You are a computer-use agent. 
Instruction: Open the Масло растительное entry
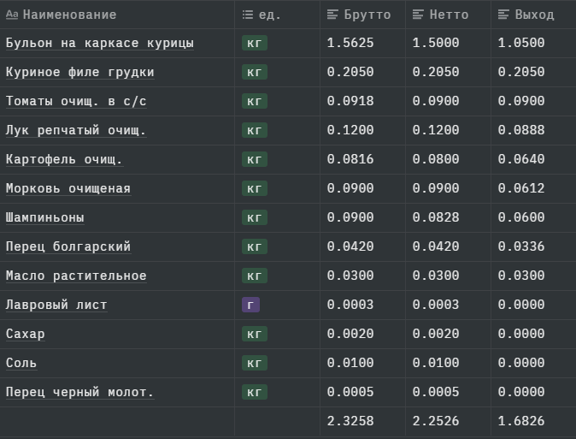(76, 276)
